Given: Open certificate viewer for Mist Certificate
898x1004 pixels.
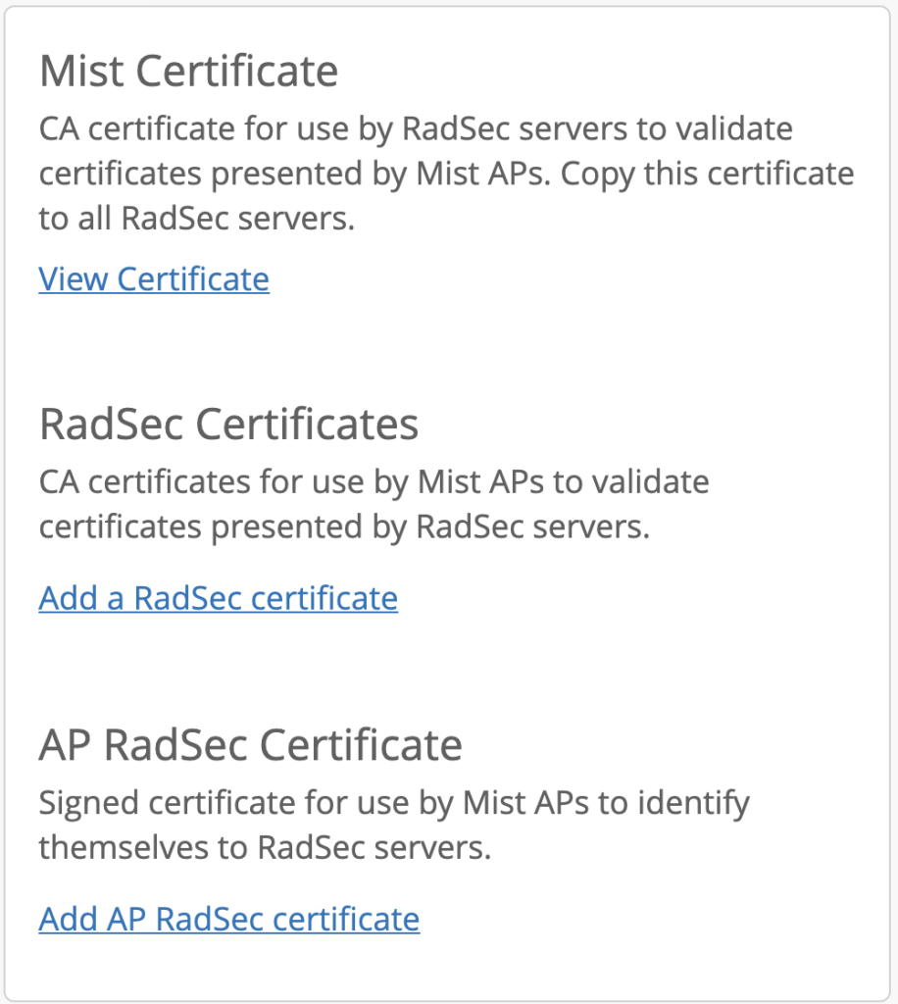Looking at the screenshot, I should [153, 278].
